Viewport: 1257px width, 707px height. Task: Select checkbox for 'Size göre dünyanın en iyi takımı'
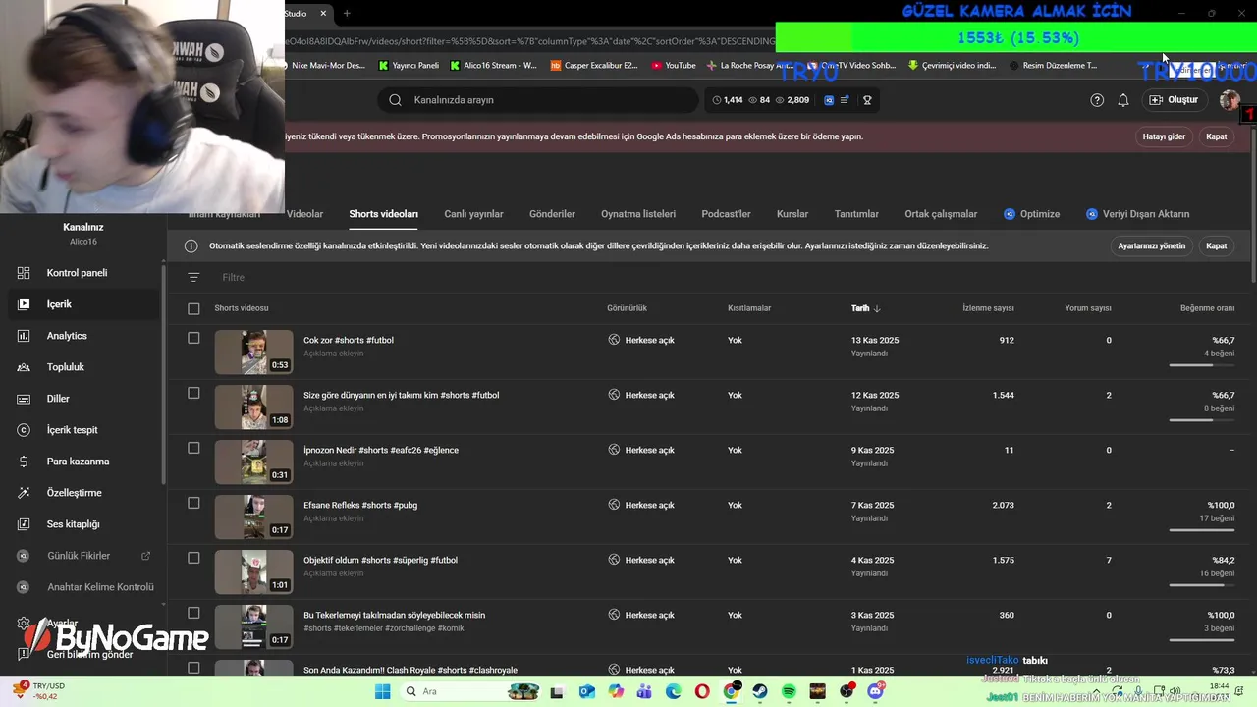click(193, 393)
